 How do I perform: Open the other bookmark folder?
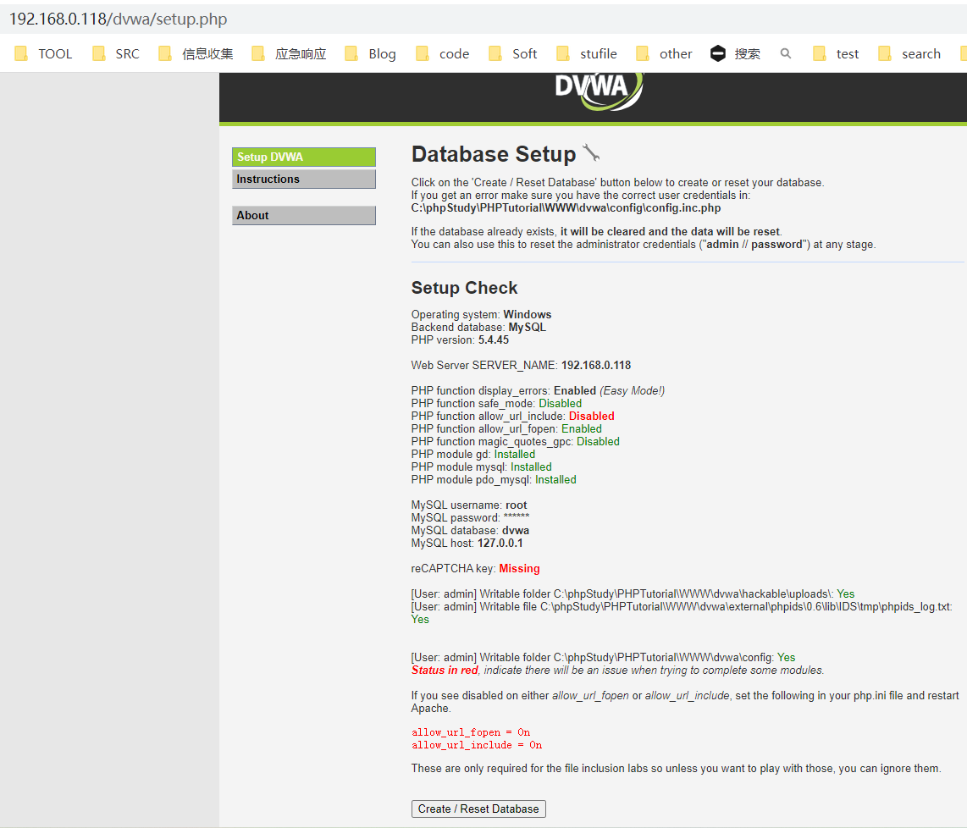(664, 53)
